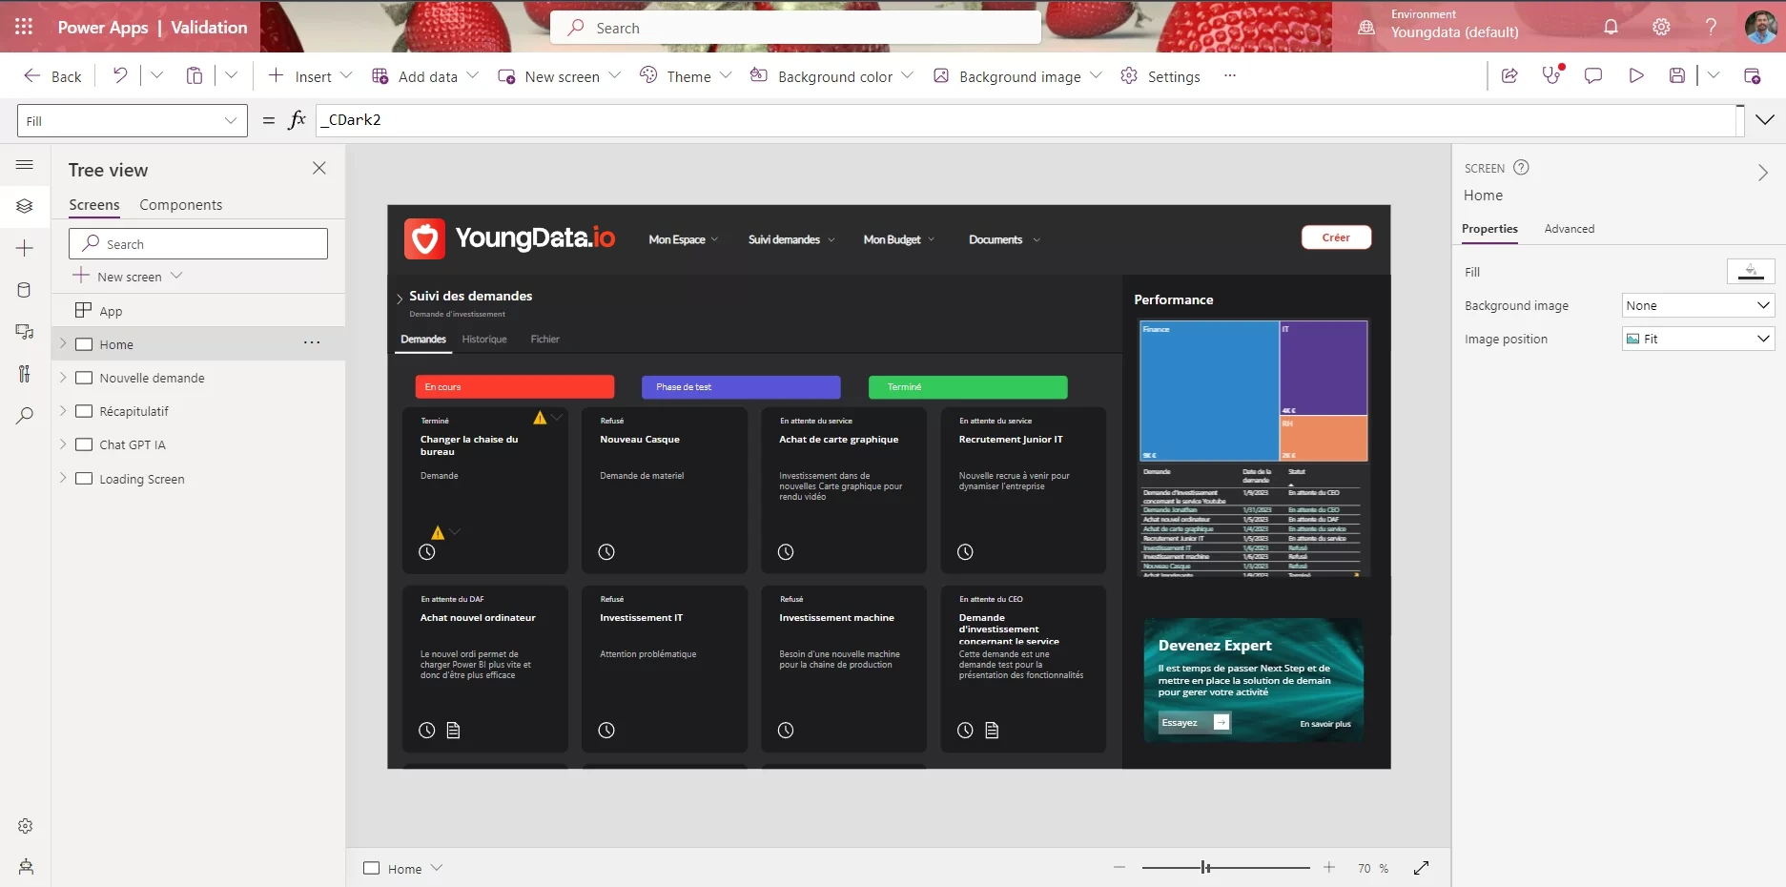Open the Search magnifier in left rail
Screen dimensions: 1786x887
pos(25,416)
